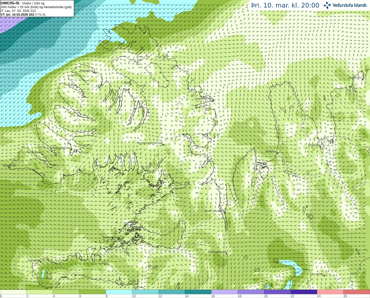Viewport: 370px width, 298px height.
Task: Click the legend value "8"
Action: (x=107, y=296)
